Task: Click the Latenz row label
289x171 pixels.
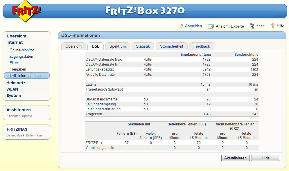Action: coord(91,84)
